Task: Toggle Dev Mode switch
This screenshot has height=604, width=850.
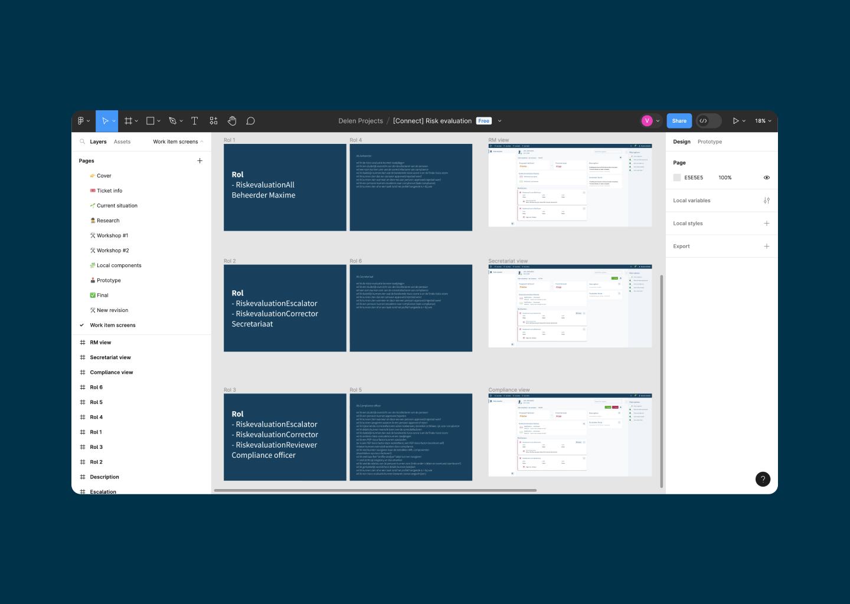Action: (x=708, y=121)
